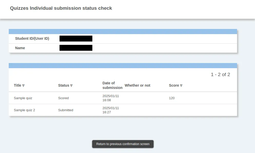The image size is (255, 153).
Task: Select the 'Sample quiz' title in first row
Action: tap(23, 98)
